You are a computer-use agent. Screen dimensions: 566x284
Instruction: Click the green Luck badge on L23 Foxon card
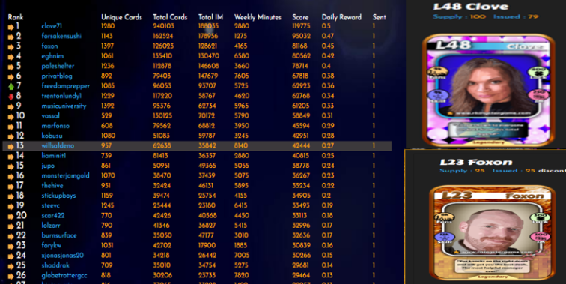[x=540, y=219]
